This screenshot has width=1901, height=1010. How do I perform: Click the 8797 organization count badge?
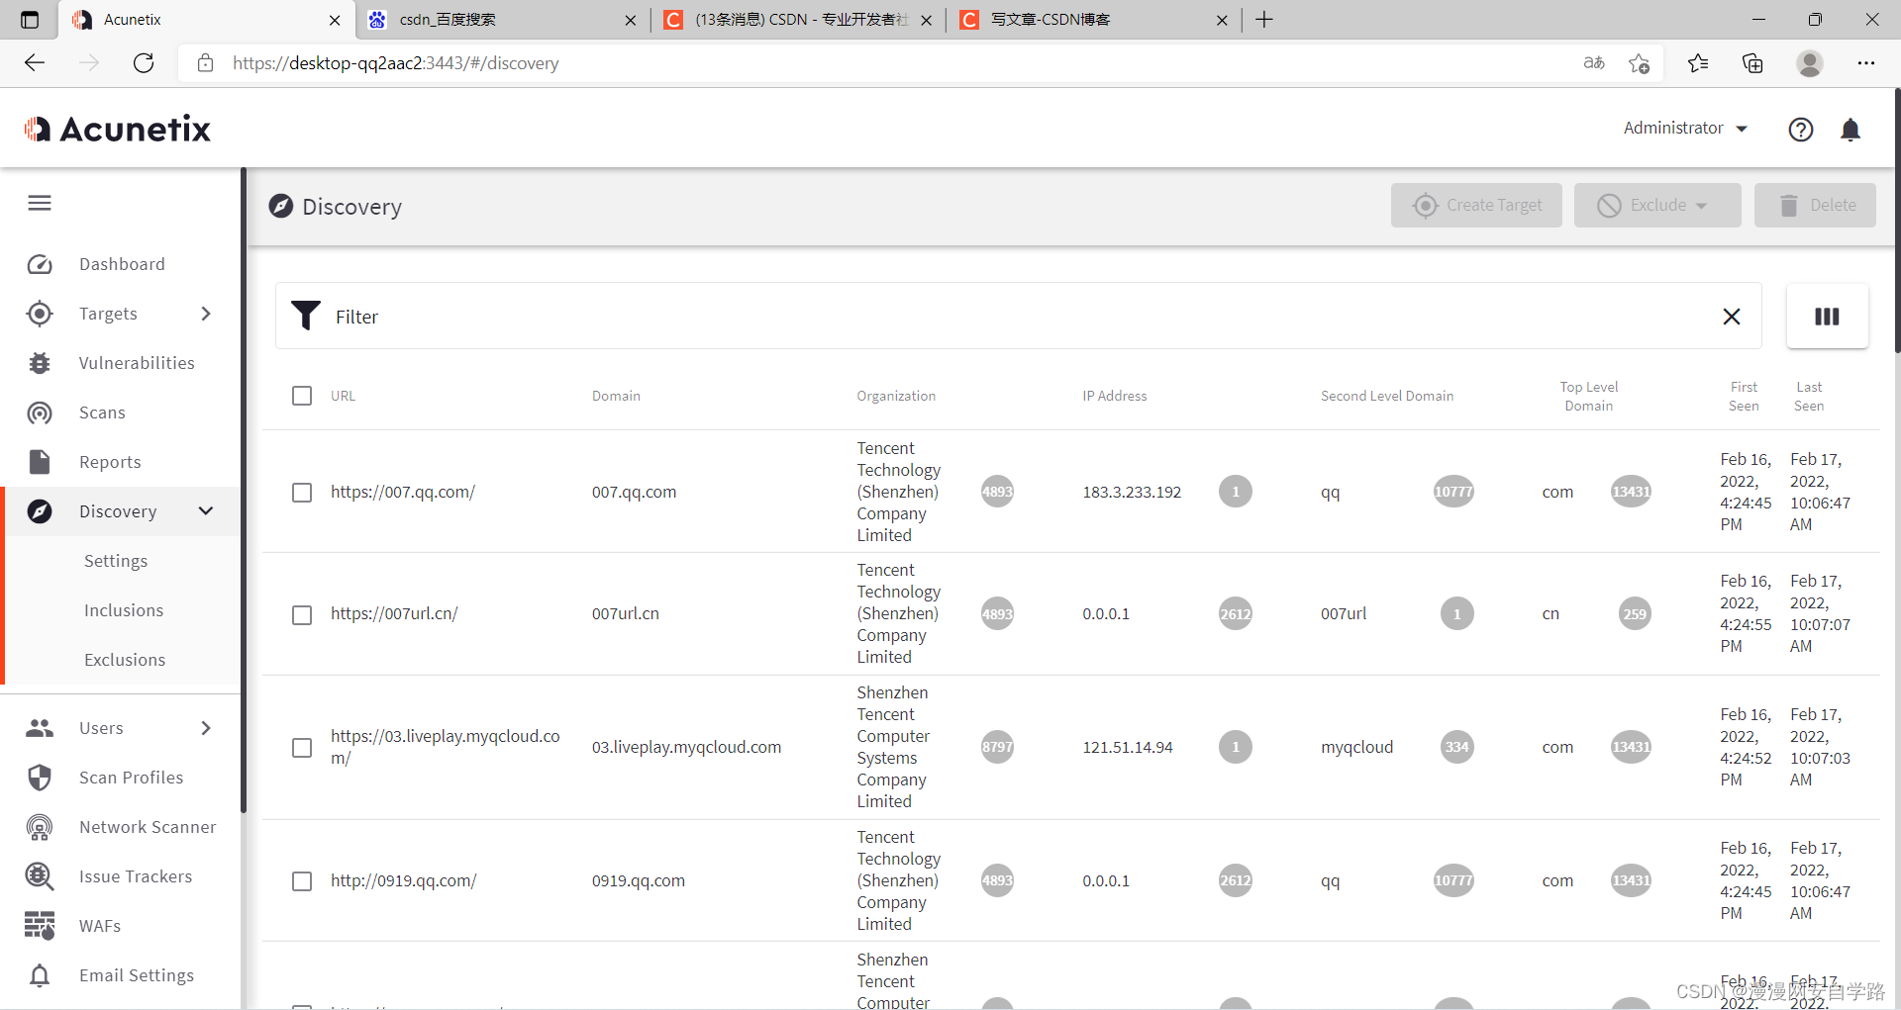[997, 747]
